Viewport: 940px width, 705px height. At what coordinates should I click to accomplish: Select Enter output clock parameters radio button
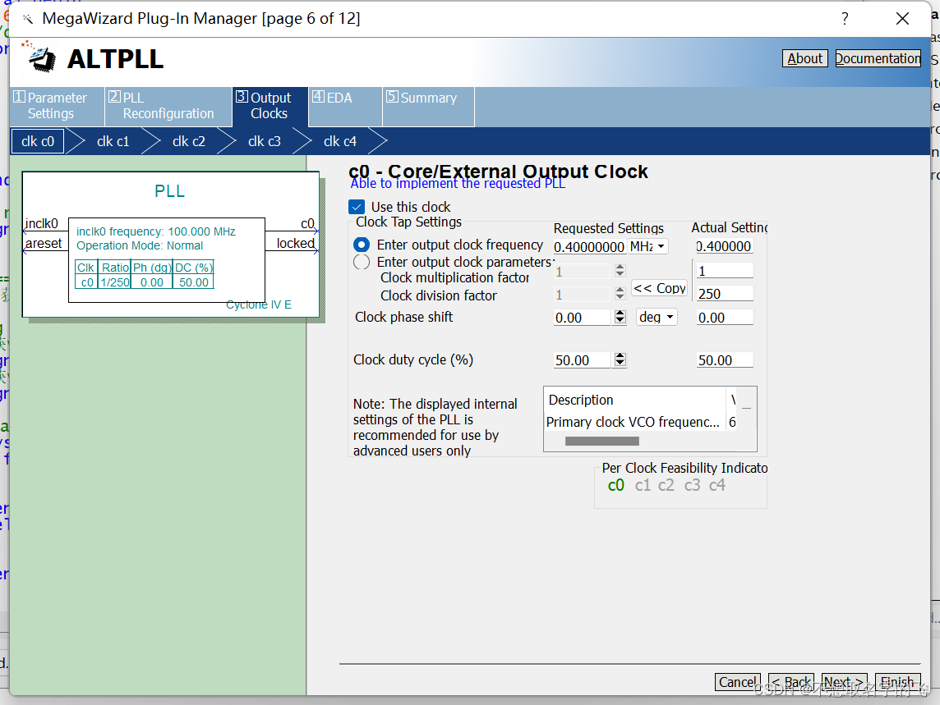pos(362,263)
